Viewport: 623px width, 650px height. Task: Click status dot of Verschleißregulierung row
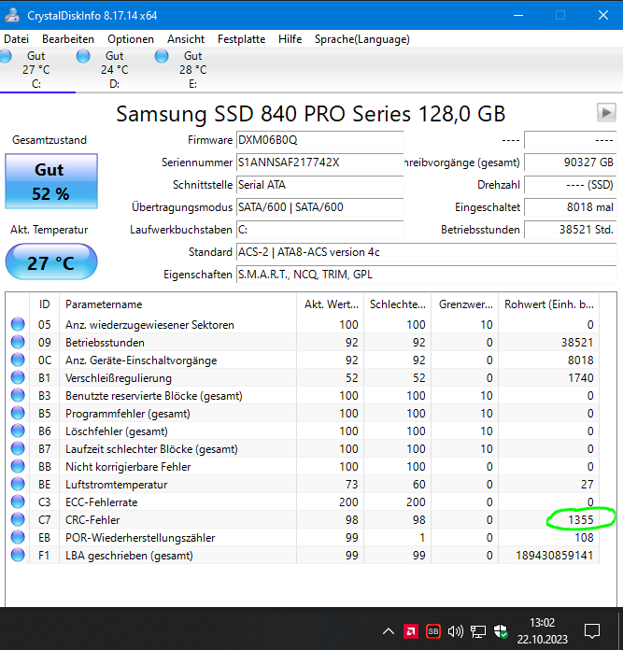18,377
